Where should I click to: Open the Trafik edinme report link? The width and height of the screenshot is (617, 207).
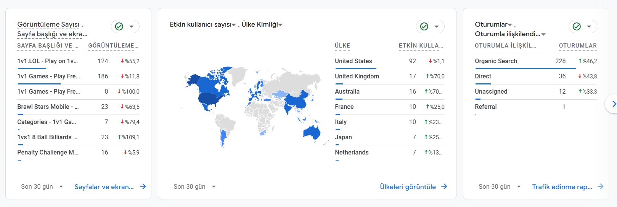(x=562, y=187)
